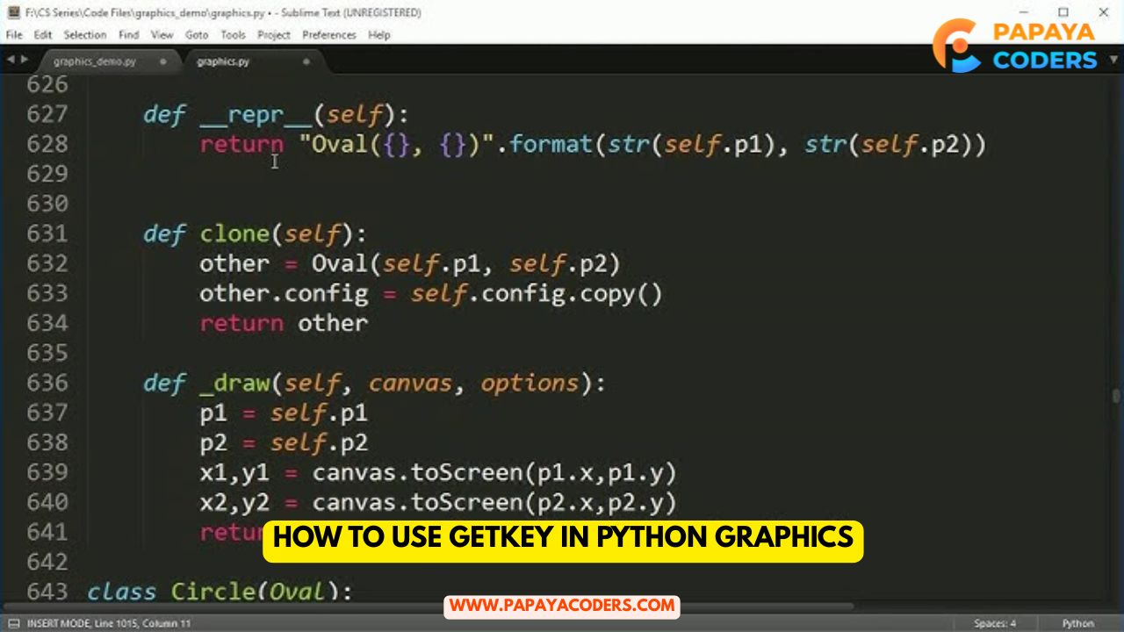Click the Papaya Coders logo
This screenshot has width=1124, height=632.
tap(1015, 46)
